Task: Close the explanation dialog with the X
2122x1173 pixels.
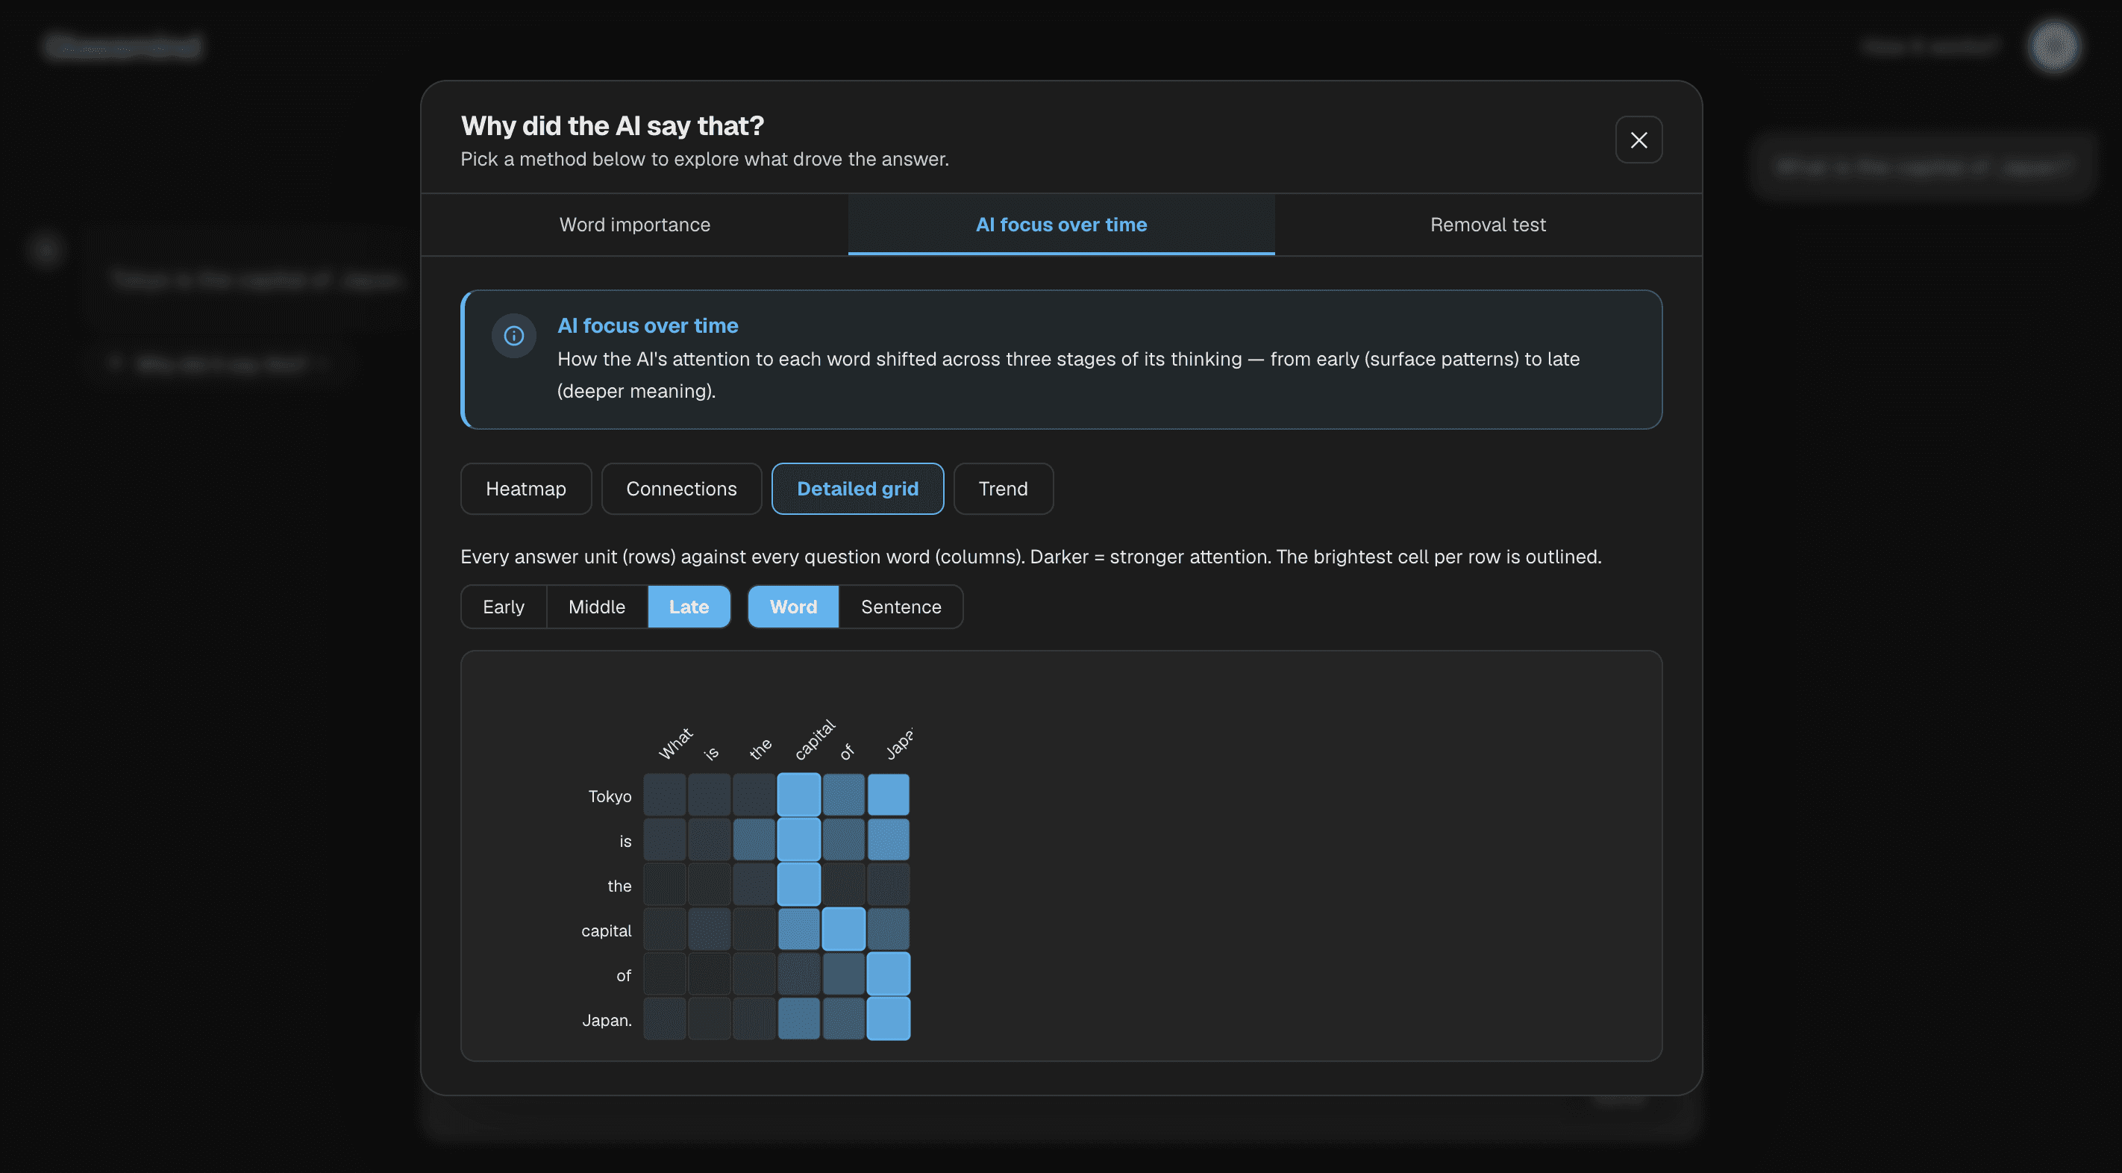Action: (x=1639, y=140)
